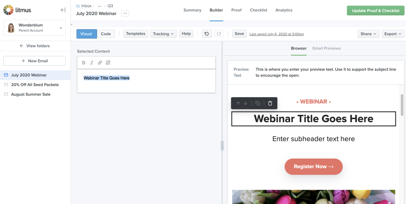Image resolution: width=406 pixels, height=204 pixels.
Task: Click envelope icon beside August Summer Sale
Action: (6, 94)
